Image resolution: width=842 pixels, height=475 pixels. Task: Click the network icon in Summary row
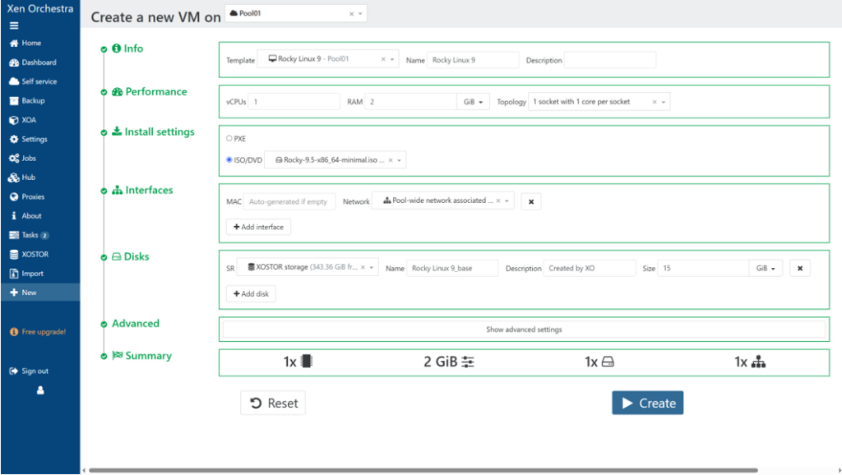(x=758, y=362)
